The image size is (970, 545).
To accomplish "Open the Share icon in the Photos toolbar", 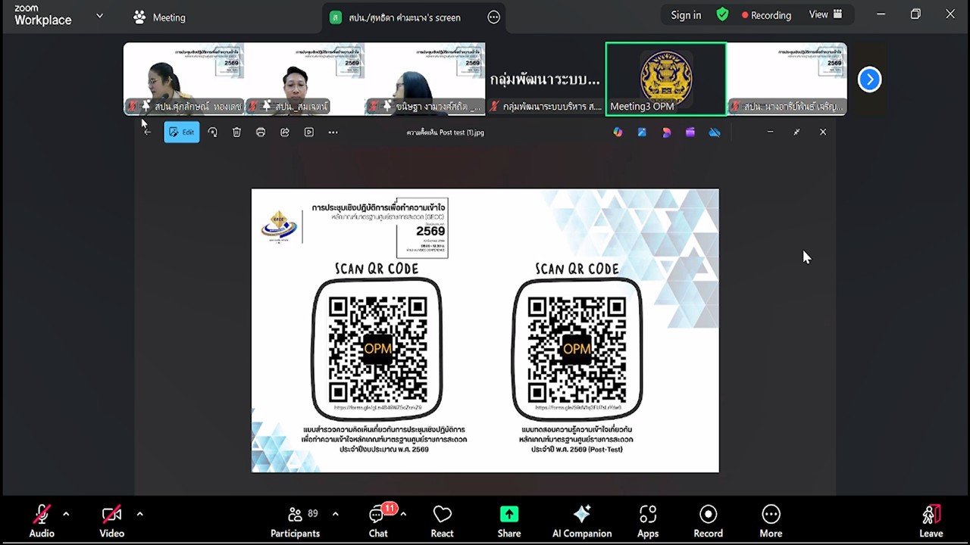I will pos(285,132).
